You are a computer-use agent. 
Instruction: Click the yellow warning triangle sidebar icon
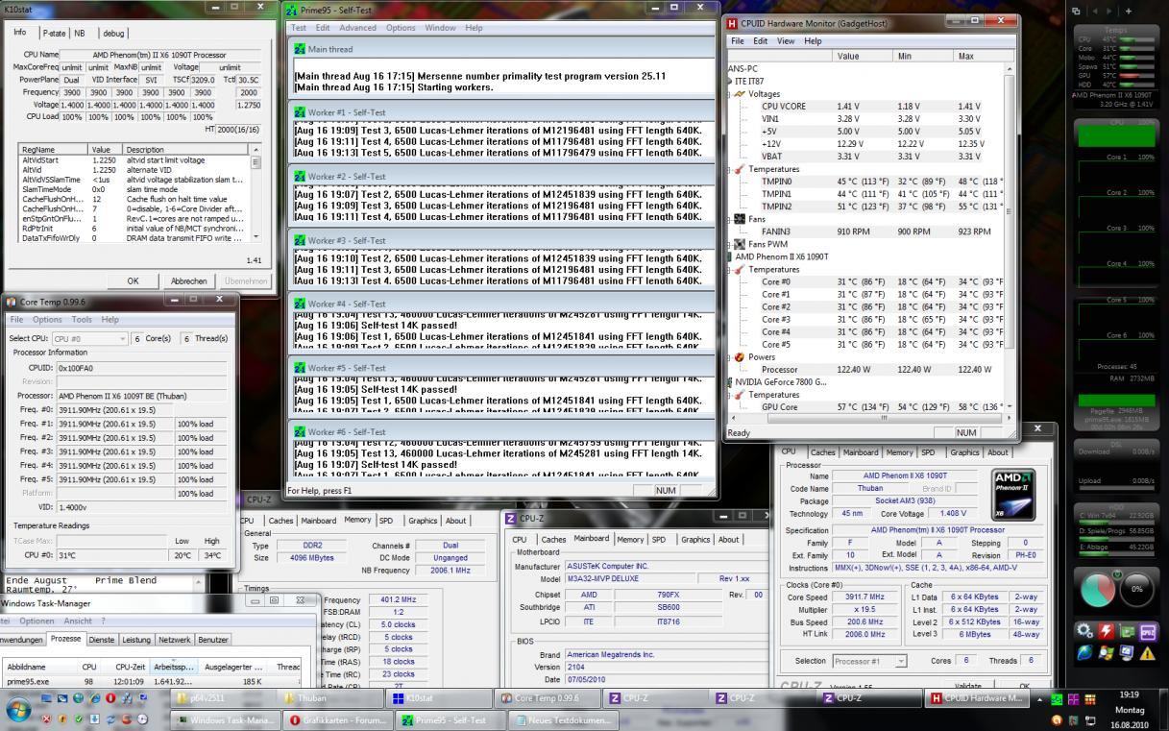[x=1148, y=653]
